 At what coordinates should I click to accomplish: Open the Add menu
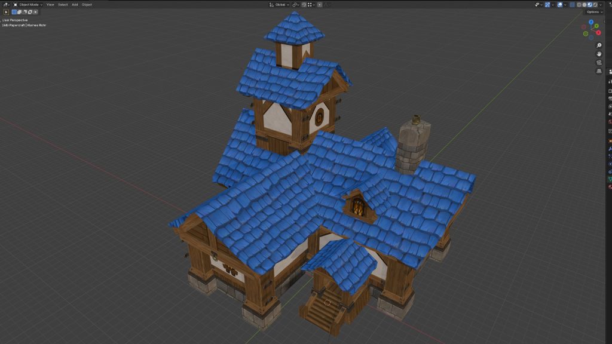[x=75, y=4]
